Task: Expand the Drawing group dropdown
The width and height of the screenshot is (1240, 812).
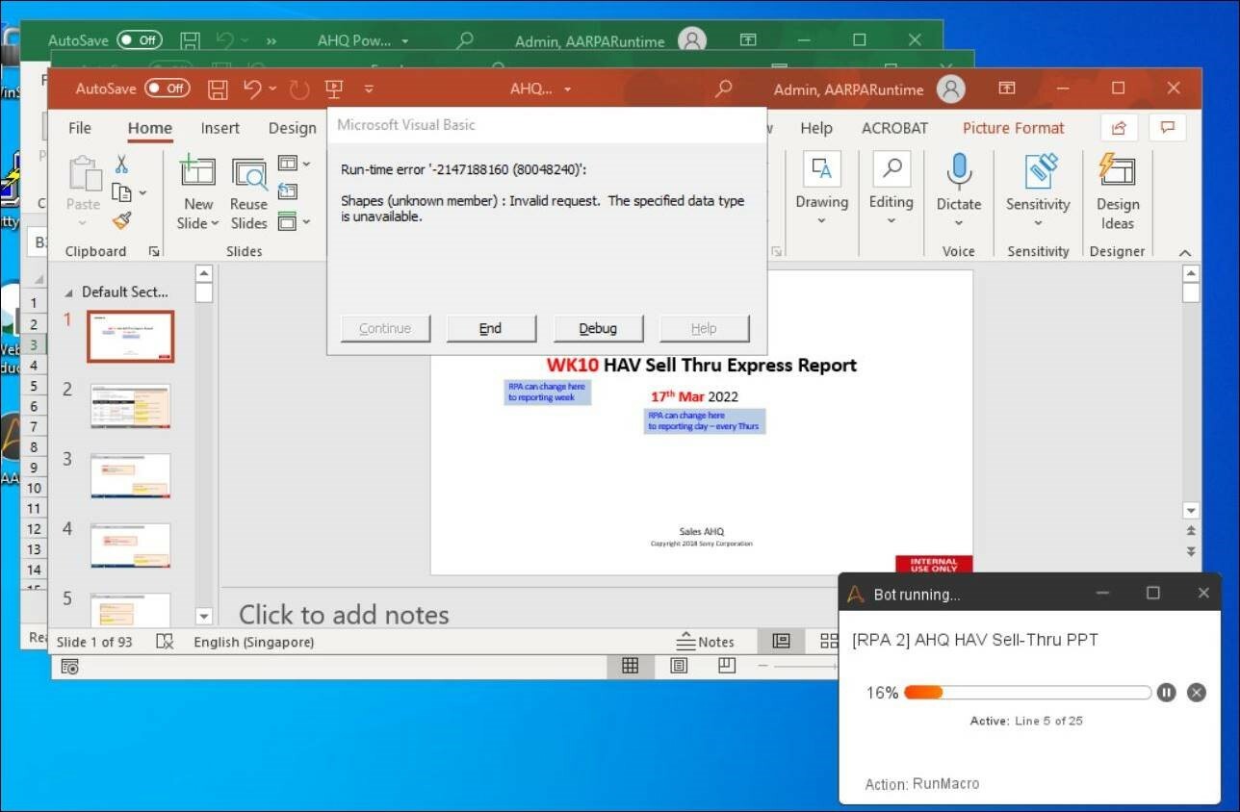Action: pyautogui.click(x=821, y=221)
